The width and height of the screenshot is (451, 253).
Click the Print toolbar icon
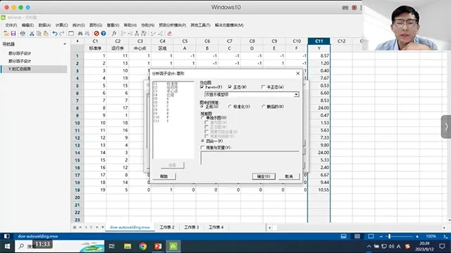click(x=23, y=33)
